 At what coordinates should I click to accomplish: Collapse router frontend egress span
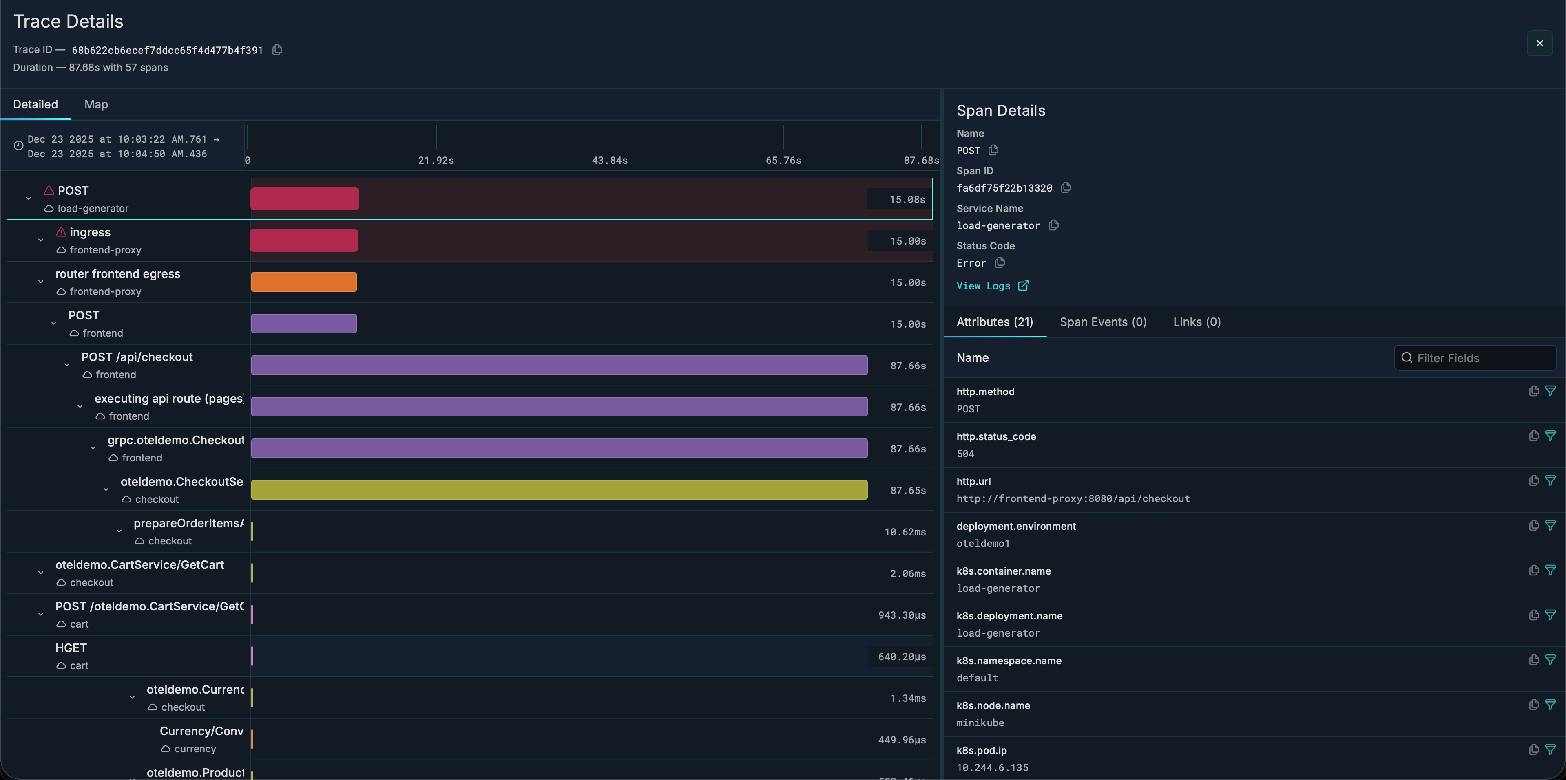[x=41, y=282]
